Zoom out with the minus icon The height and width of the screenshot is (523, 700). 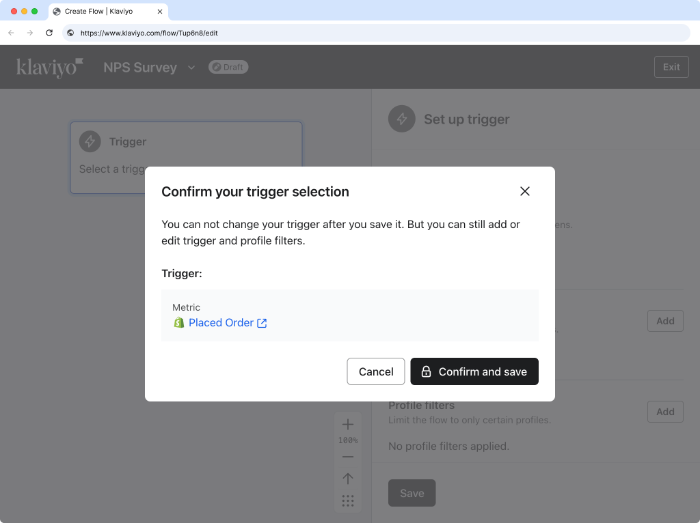tap(348, 456)
